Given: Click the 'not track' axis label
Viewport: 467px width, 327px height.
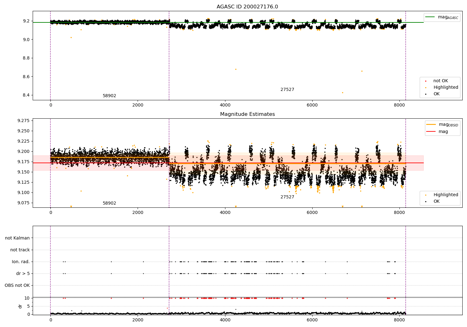Looking at the screenshot, I should tap(20, 250).
